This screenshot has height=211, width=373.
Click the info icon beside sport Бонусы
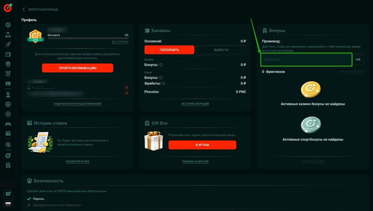point(161,78)
